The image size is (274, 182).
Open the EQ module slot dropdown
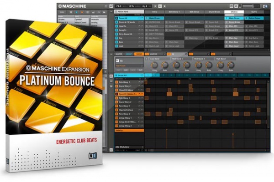[x=186, y=54]
